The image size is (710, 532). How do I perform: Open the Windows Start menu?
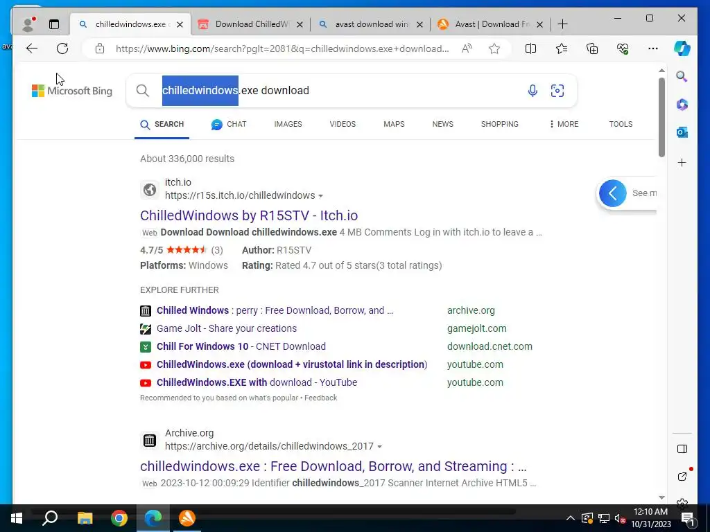(17, 518)
